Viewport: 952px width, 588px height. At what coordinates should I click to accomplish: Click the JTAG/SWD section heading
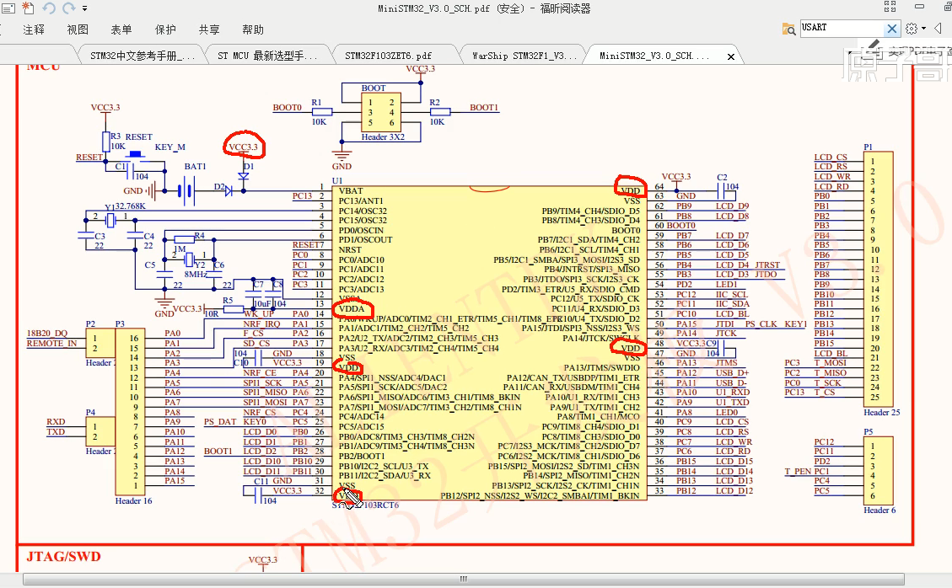pyautogui.click(x=63, y=557)
